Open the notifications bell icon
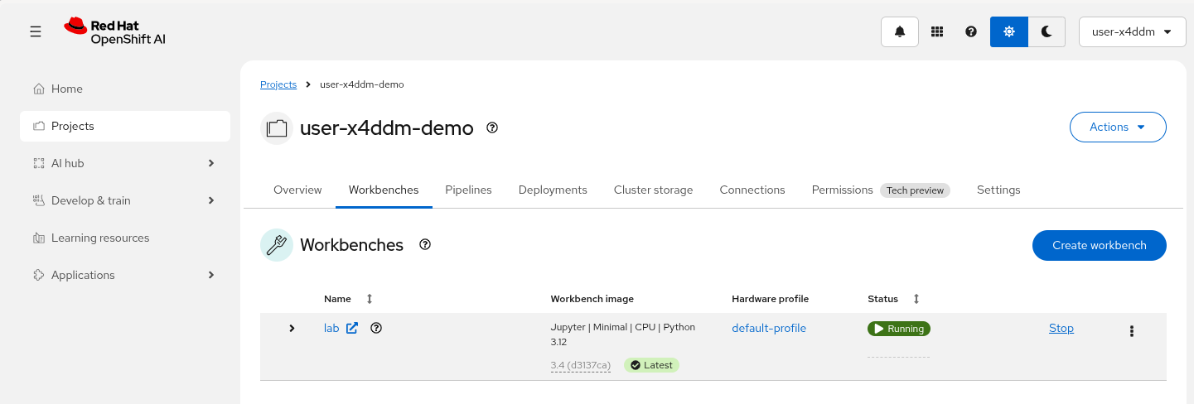1194x404 pixels. click(x=900, y=31)
